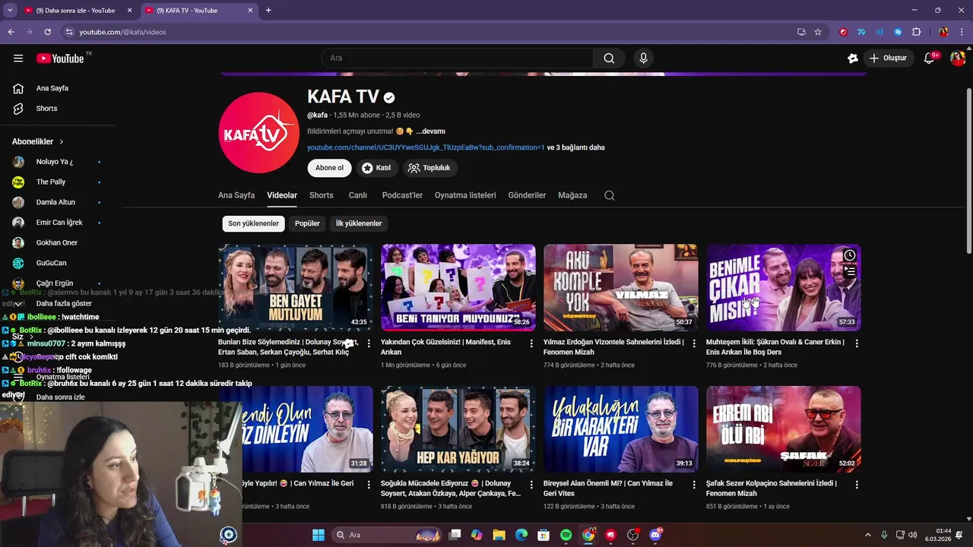This screenshot has height=547, width=973.
Task: Reload the page with refresh icon
Action: pyautogui.click(x=47, y=32)
